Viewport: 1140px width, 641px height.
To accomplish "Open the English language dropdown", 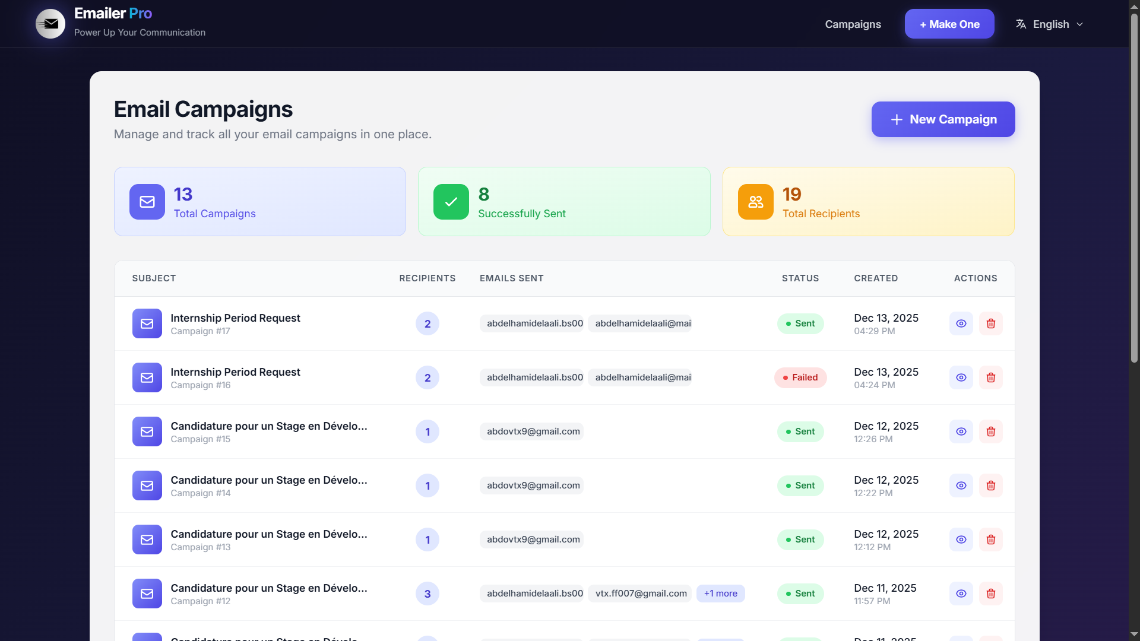I will pos(1050,24).
